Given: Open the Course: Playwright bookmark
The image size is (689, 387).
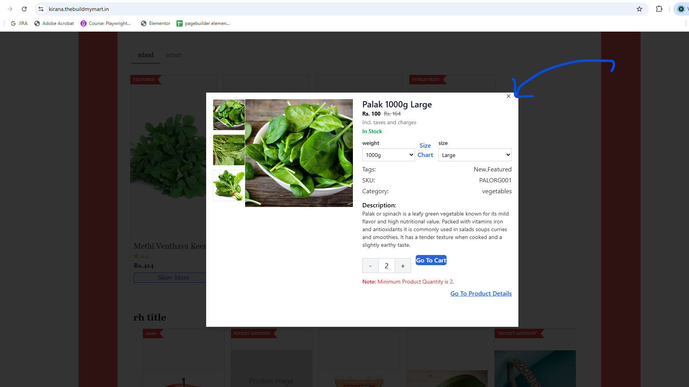Looking at the screenshot, I should click(x=106, y=23).
